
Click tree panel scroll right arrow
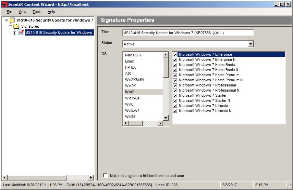point(91,177)
